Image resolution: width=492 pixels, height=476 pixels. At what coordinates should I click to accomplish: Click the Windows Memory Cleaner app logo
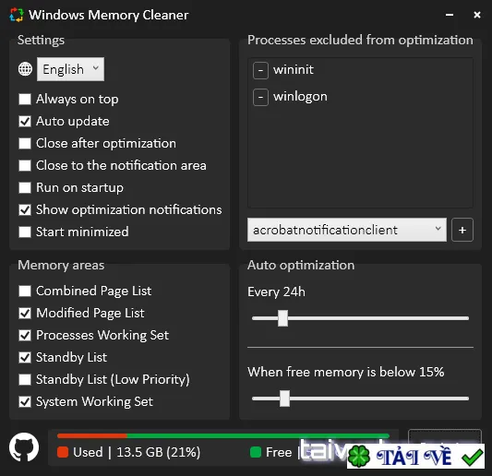point(17,15)
